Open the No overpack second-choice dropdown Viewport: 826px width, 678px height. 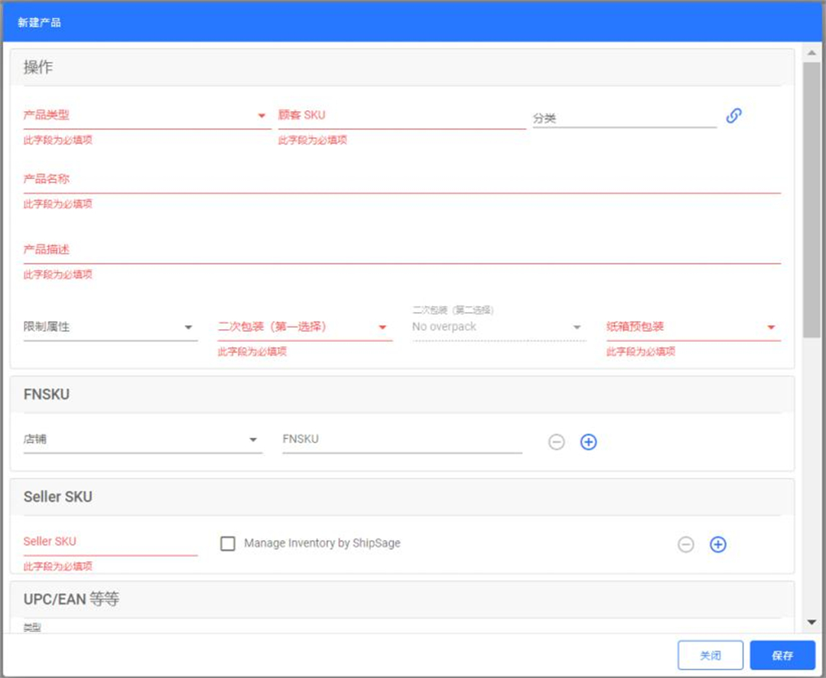point(499,327)
